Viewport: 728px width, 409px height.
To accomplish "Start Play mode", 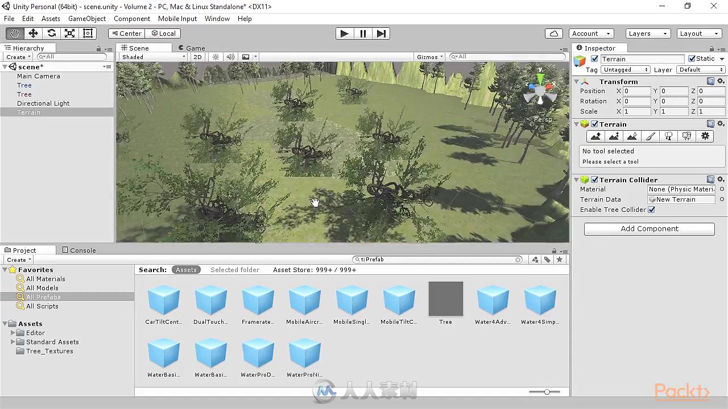I will point(344,34).
